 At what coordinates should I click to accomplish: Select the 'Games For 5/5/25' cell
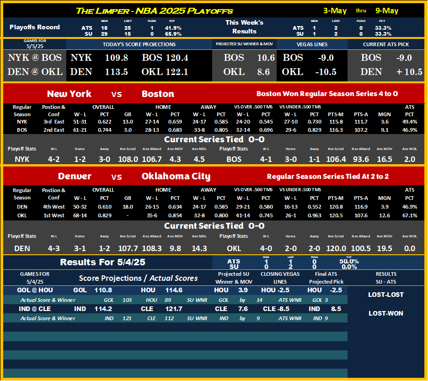coord(35,44)
